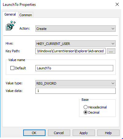Close the LaunchTo Properties dialog
This screenshot has height=139, width=123.
coord(117,4)
